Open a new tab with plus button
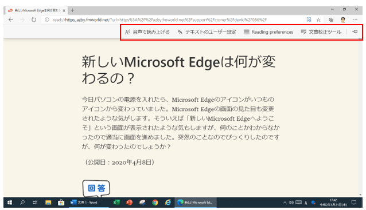 pos(72,10)
